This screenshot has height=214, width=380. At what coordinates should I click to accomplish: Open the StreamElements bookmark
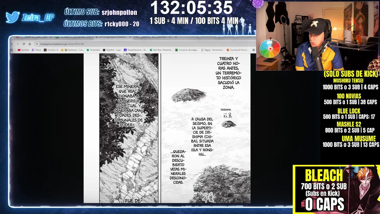pyautogui.click(x=135, y=50)
